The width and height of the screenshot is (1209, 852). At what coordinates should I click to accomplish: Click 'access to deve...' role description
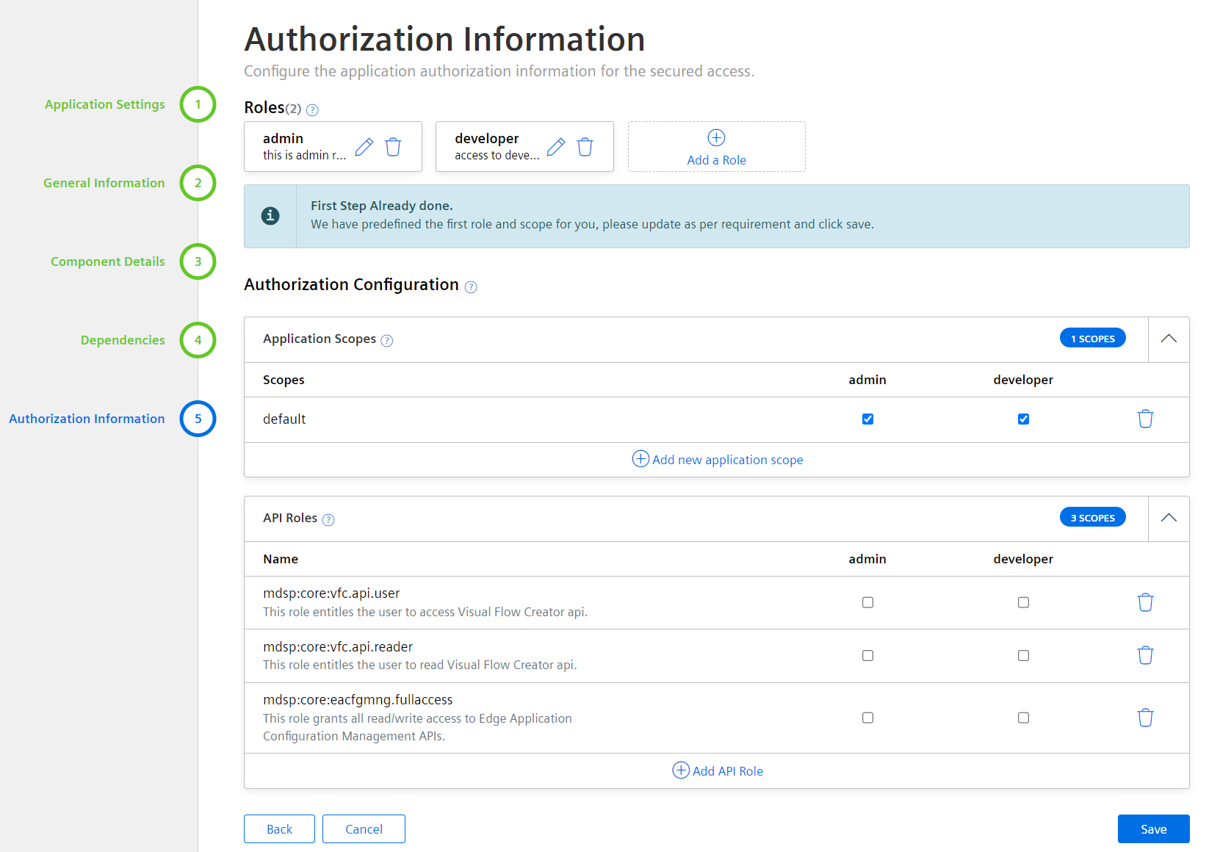click(497, 155)
